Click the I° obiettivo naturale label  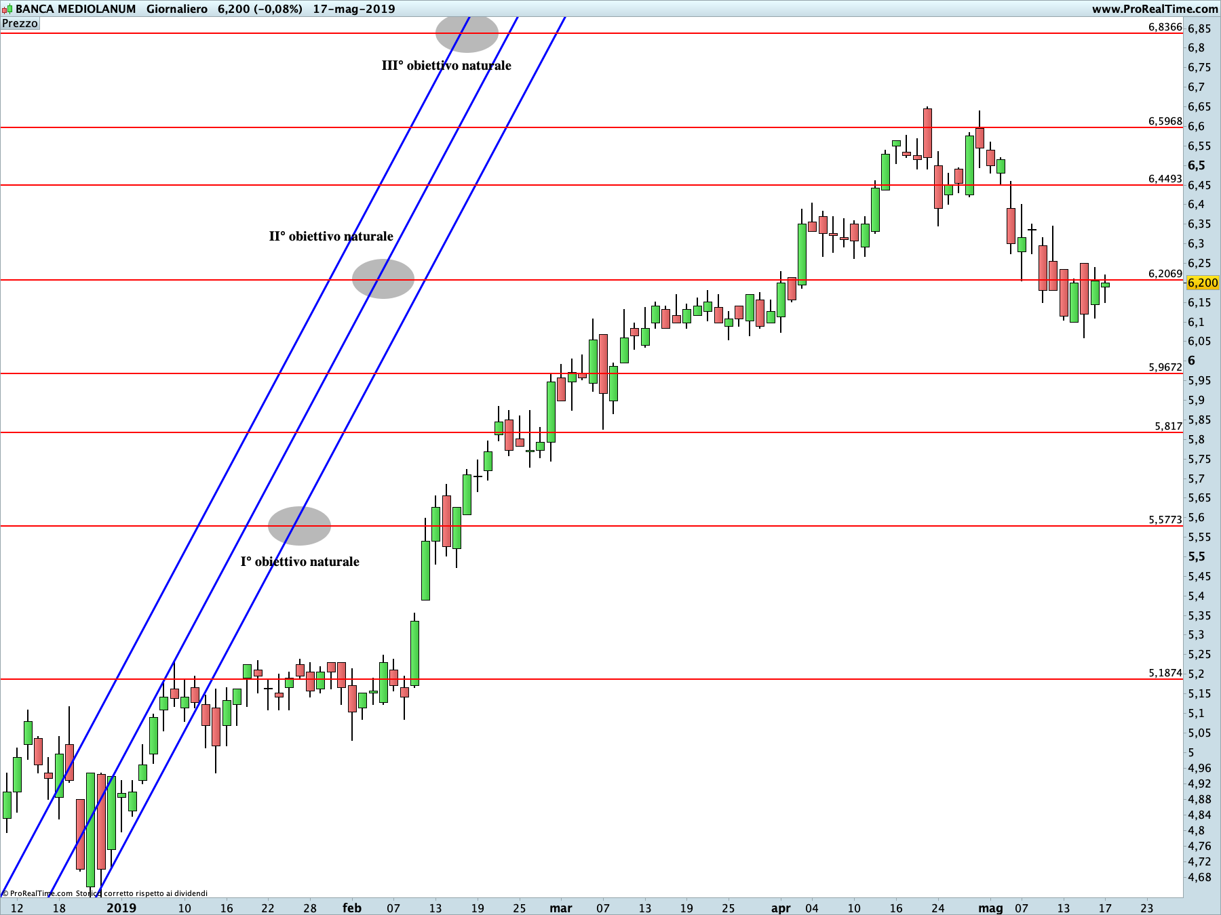point(300,562)
